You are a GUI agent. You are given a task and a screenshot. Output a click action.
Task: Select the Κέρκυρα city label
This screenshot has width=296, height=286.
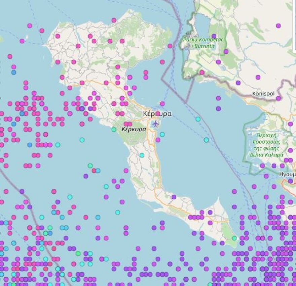coord(157,114)
